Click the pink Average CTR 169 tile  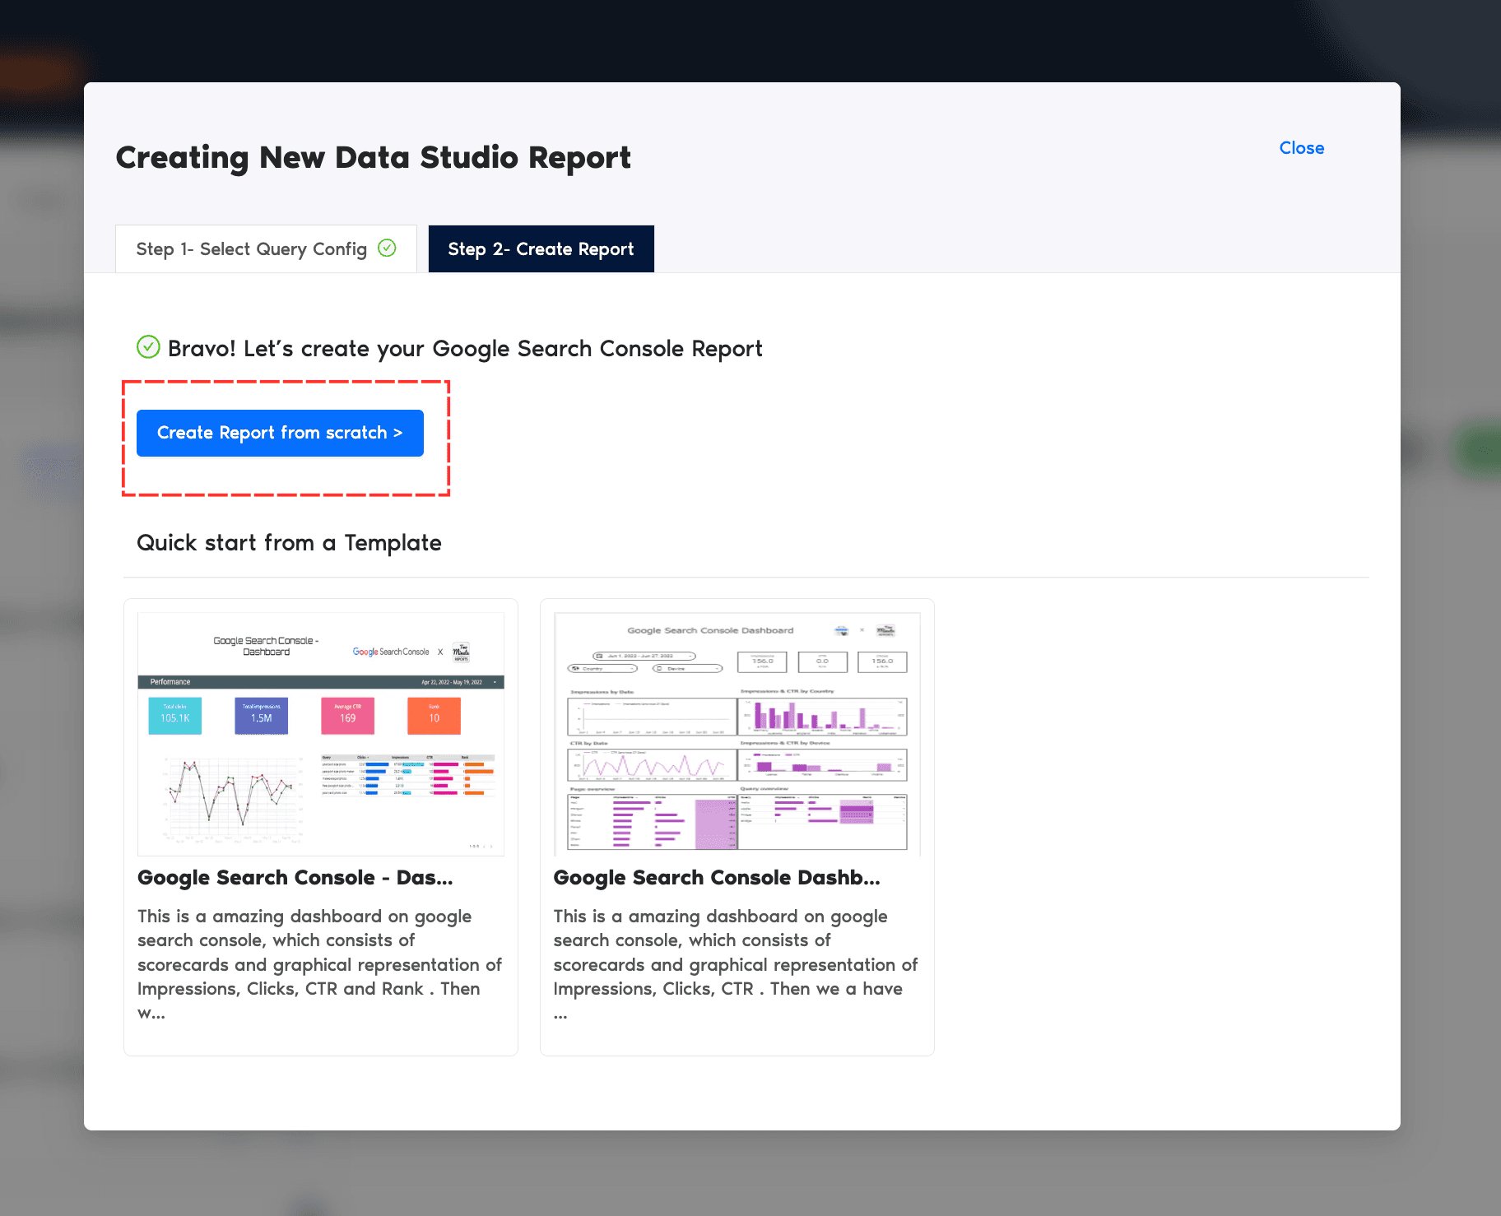click(x=347, y=715)
